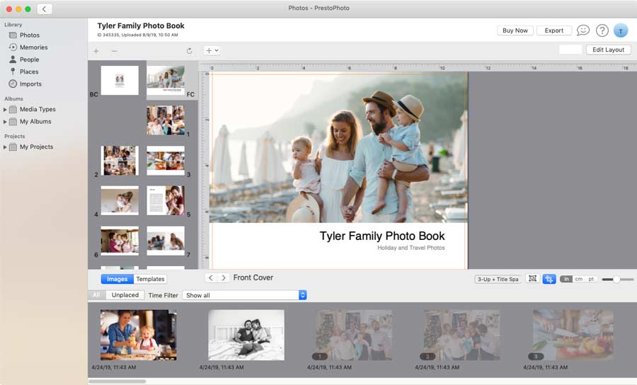Image resolution: width=637 pixels, height=385 pixels.
Task: Click the empty field beside Edit Layout
Action: coord(570,50)
